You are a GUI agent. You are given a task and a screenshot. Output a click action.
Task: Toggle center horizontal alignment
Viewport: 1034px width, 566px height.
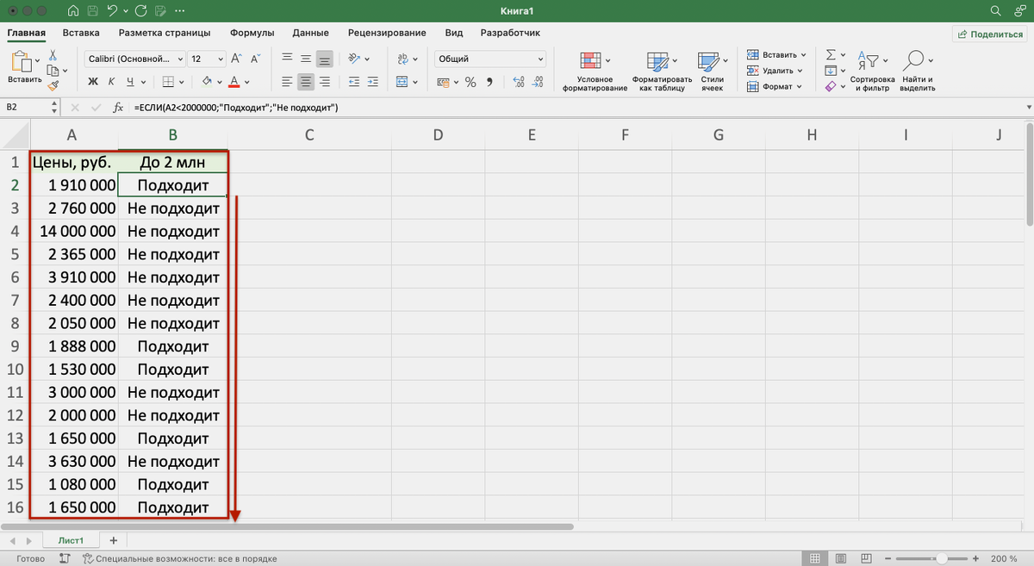coord(306,82)
